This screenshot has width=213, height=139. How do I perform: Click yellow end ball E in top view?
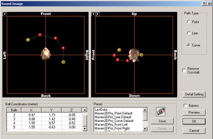point(63,62)
